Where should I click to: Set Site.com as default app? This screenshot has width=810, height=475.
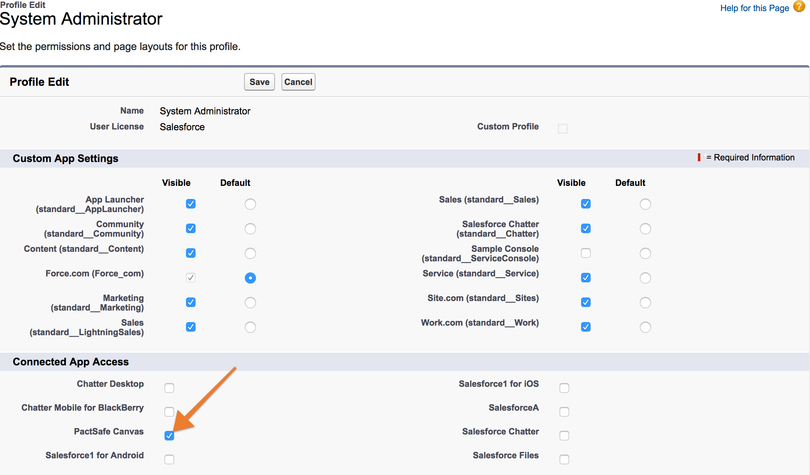click(x=645, y=303)
